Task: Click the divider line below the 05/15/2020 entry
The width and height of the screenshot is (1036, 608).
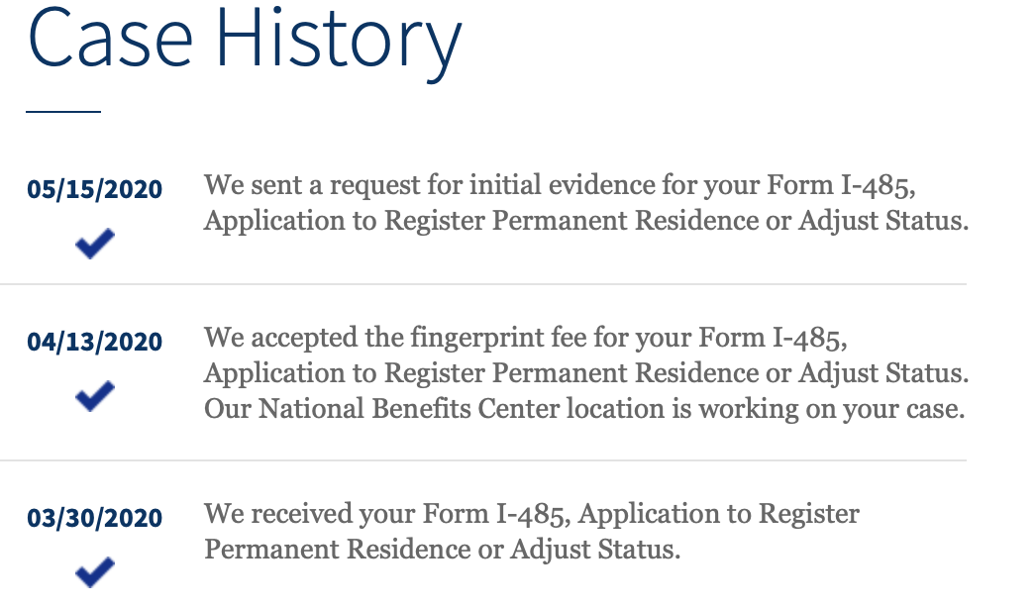Action: click(483, 284)
